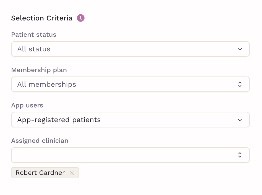Click the Assigned clinician label

click(40, 141)
